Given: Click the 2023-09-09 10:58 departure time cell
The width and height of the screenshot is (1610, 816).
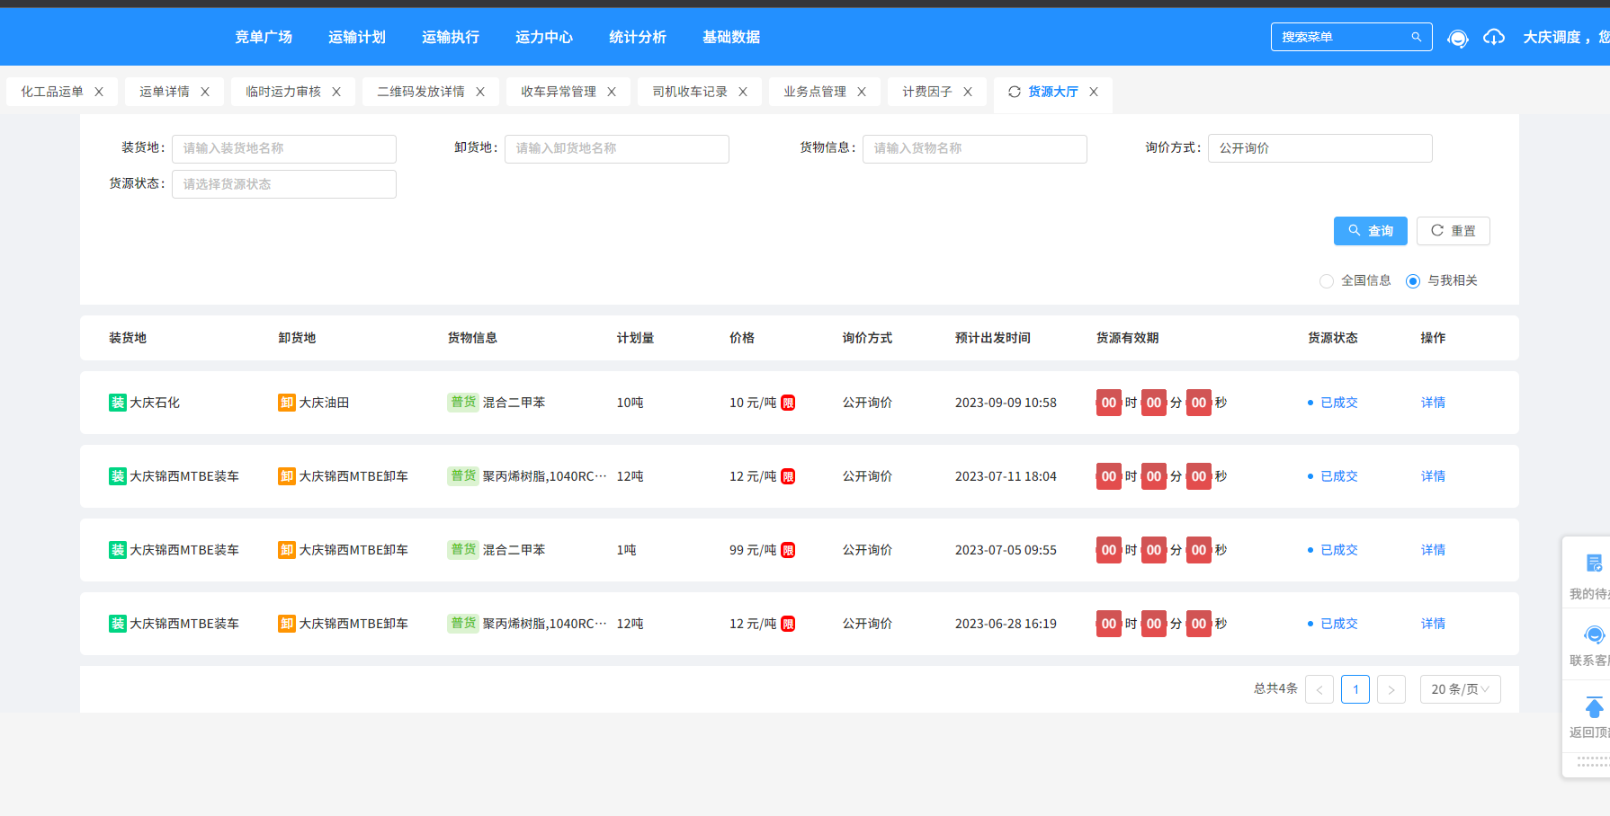Looking at the screenshot, I should coord(1006,403).
